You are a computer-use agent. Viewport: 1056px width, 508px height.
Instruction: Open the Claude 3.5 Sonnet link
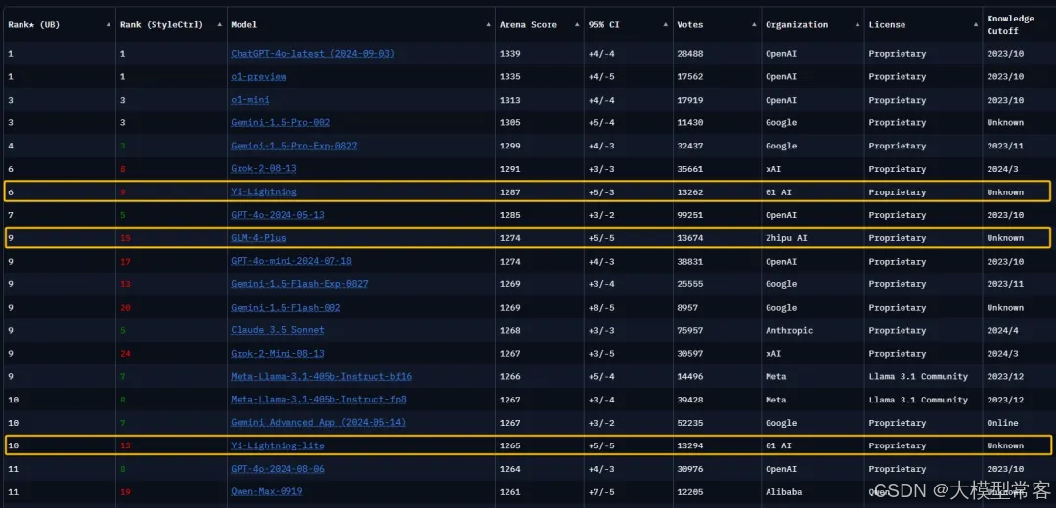click(x=278, y=330)
